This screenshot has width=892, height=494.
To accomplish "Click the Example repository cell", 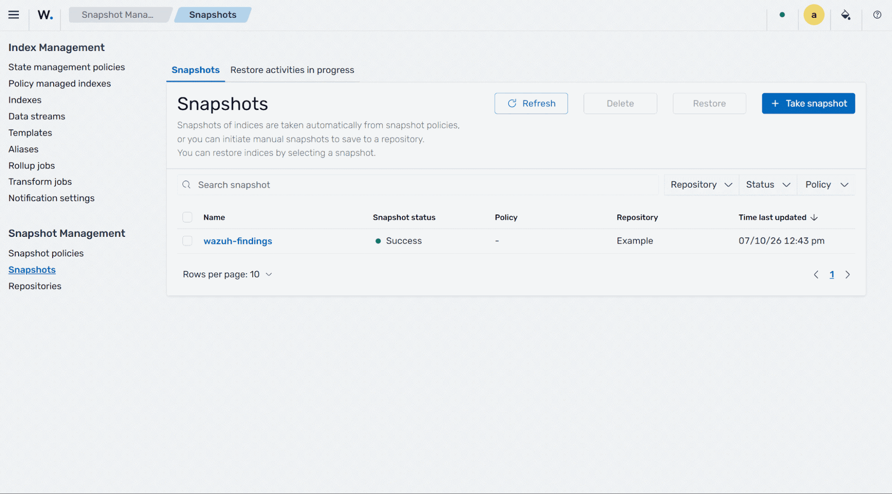I will tap(635, 241).
